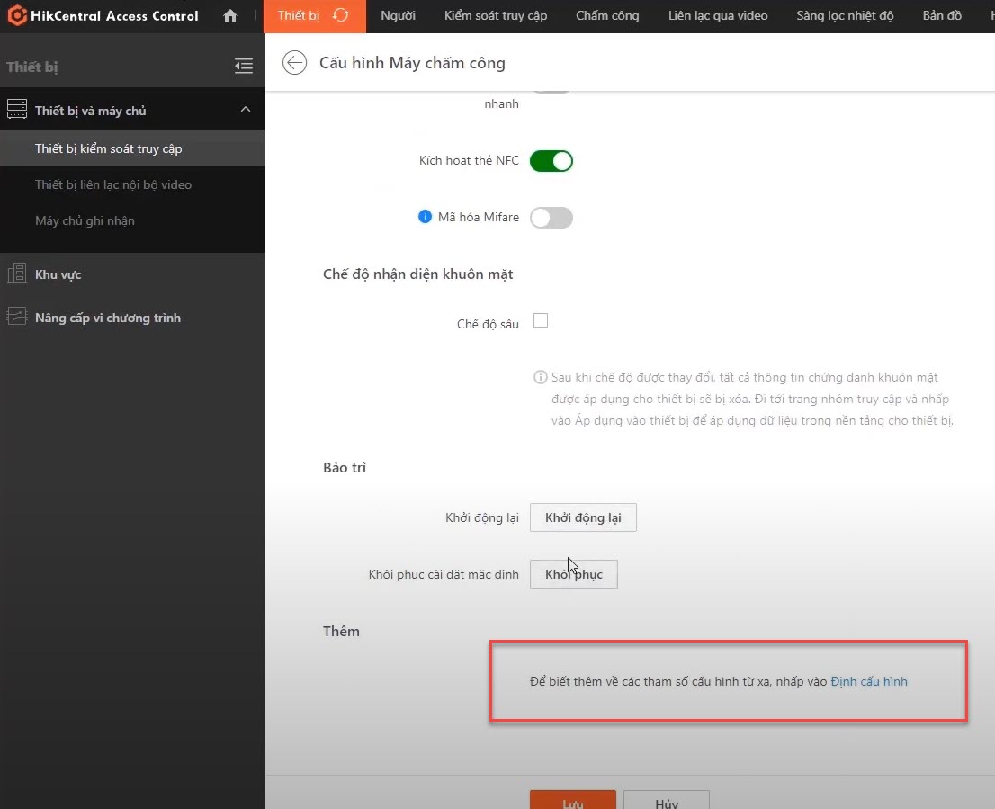Click the Khu vực building icon

(x=17, y=274)
